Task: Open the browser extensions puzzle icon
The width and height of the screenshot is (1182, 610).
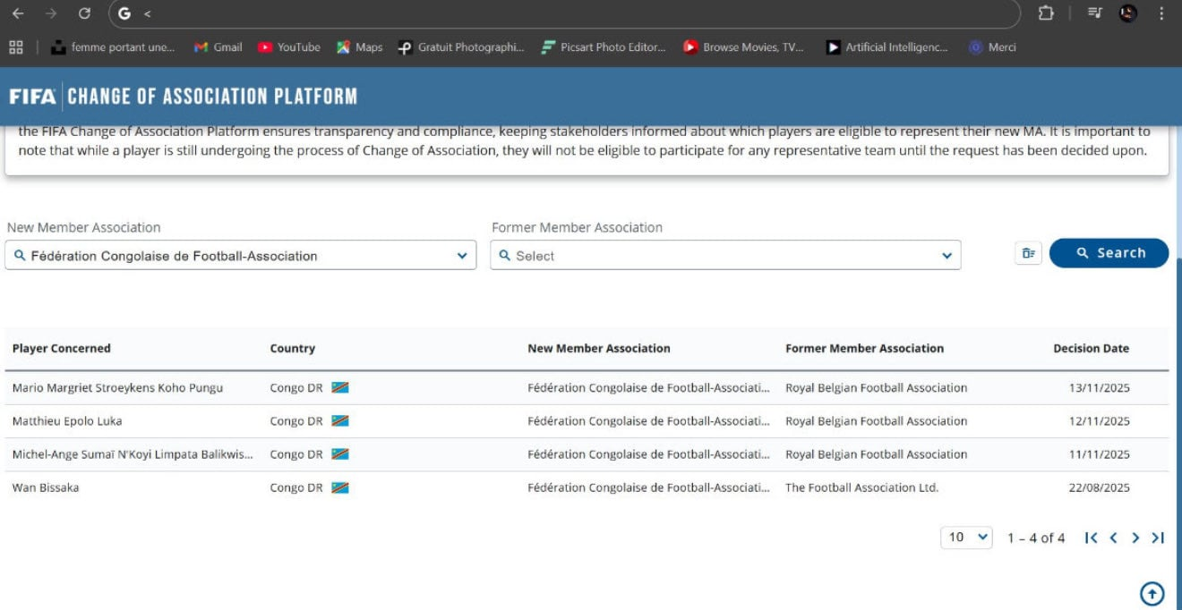Action: [x=1045, y=13]
